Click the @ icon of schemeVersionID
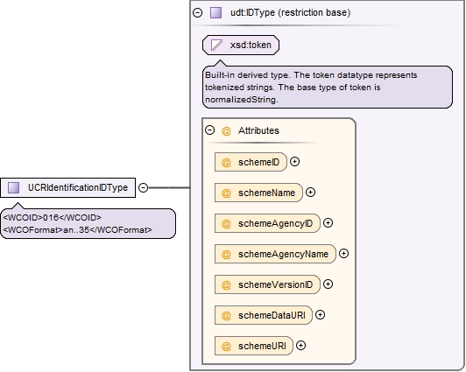Screen dimensions: 466x372 (x=226, y=285)
